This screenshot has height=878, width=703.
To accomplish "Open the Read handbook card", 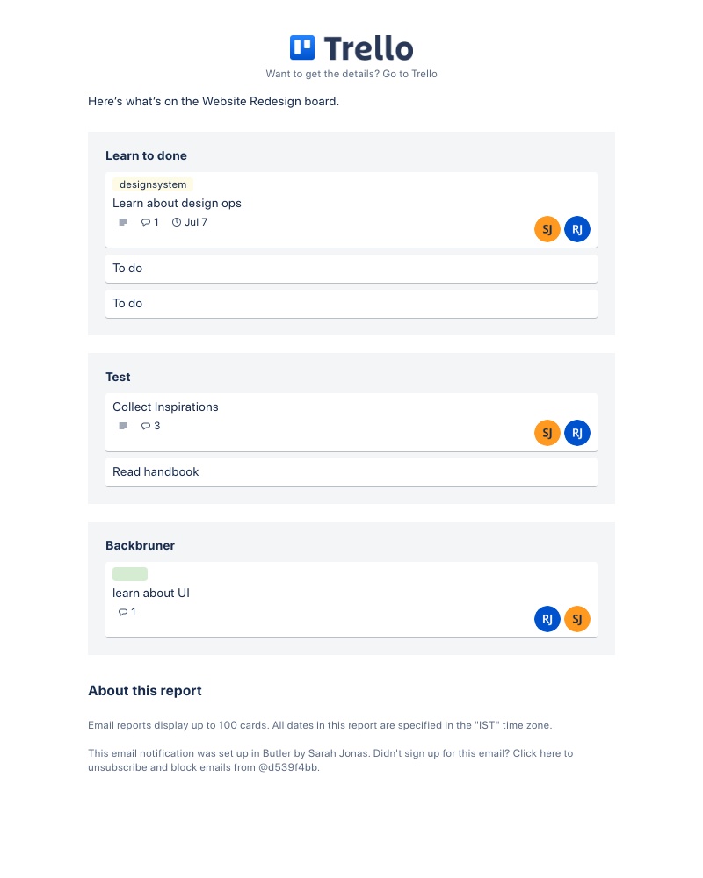I will pos(156,471).
